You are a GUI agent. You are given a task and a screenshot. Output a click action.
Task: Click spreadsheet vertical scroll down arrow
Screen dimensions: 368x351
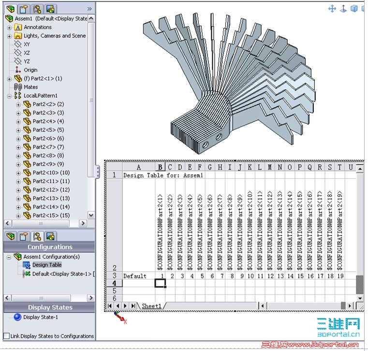tap(360, 298)
